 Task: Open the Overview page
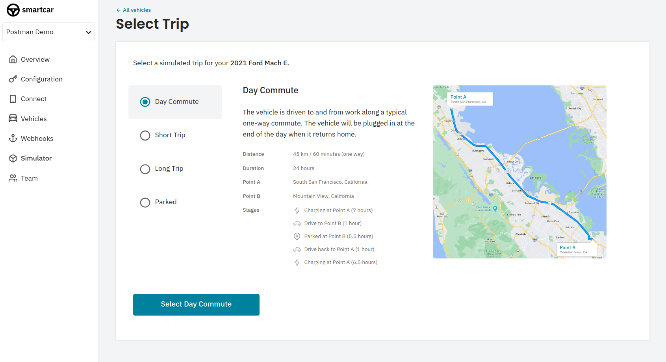[35, 59]
